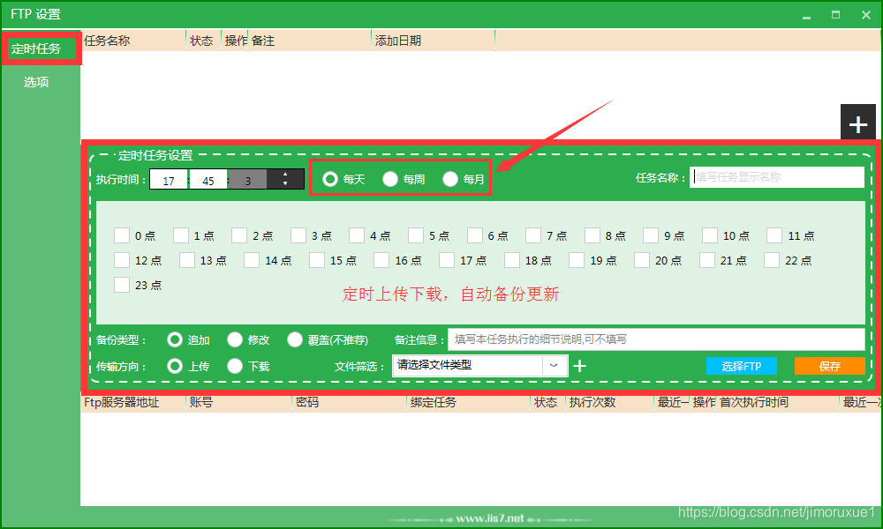The height and width of the screenshot is (529, 883).
Task: Check the 22 点 checkbox
Action: (772, 260)
